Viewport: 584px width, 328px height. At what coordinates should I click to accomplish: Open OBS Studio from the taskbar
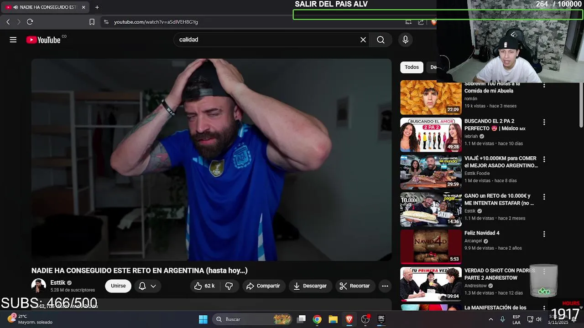pyautogui.click(x=365, y=319)
